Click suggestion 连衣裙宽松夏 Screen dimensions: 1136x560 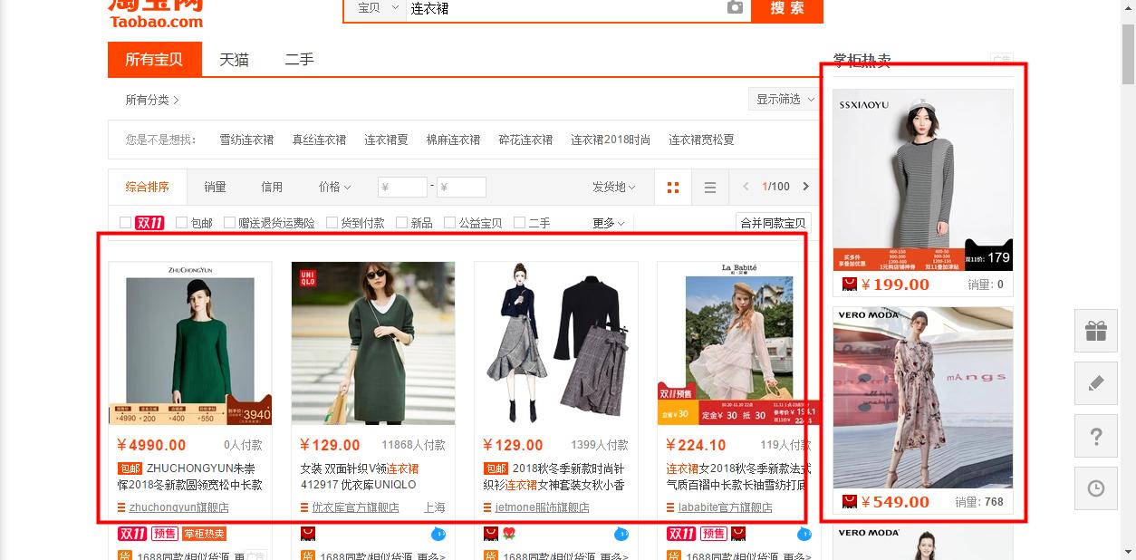pos(702,140)
